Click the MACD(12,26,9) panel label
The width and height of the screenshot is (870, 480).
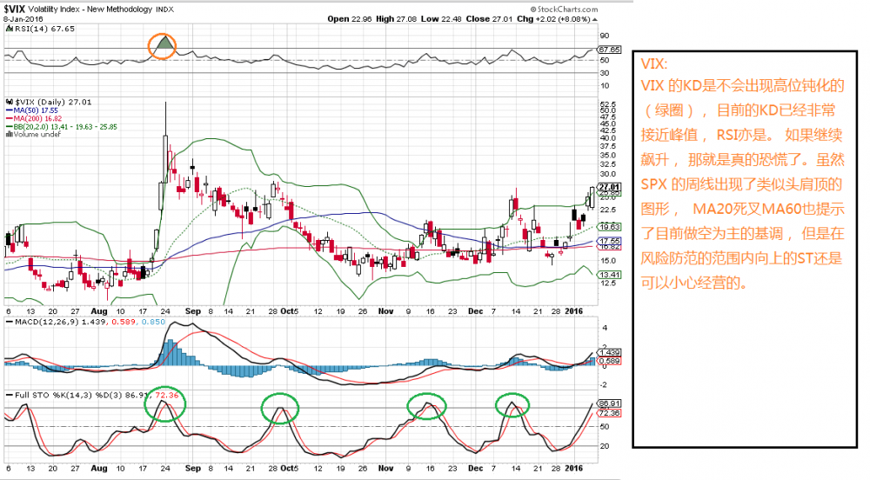click(x=59, y=322)
